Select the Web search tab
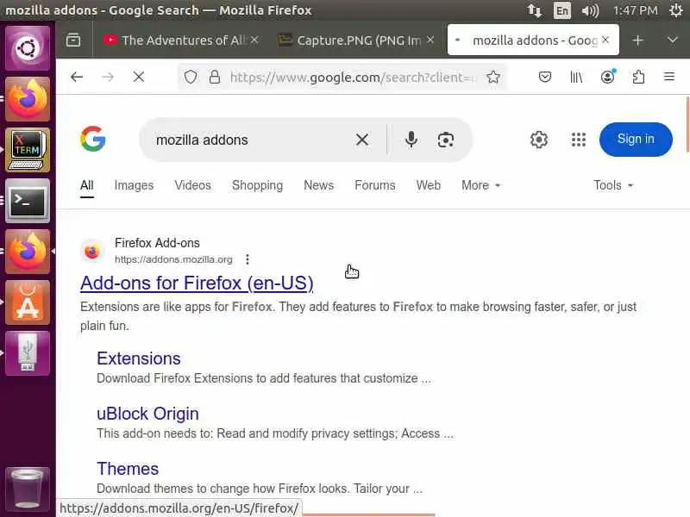The image size is (690, 517). 428,185
